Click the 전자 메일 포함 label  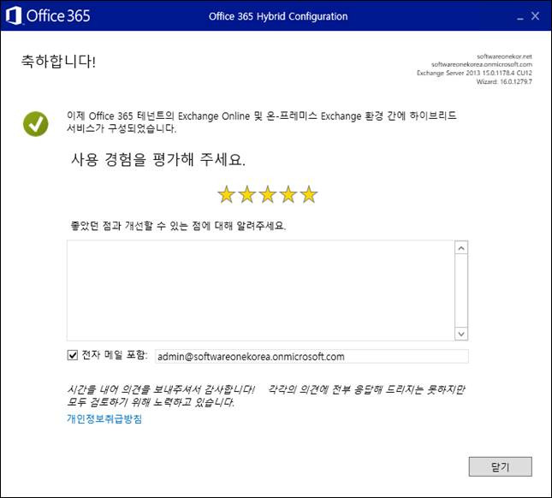coord(115,355)
